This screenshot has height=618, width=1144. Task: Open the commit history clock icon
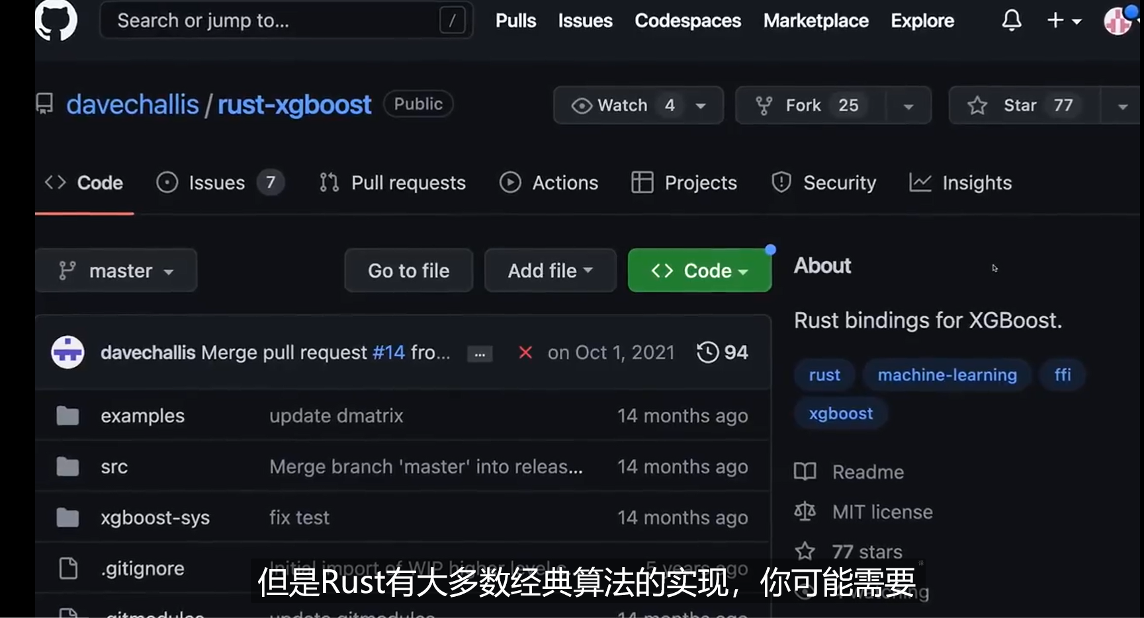click(x=707, y=352)
